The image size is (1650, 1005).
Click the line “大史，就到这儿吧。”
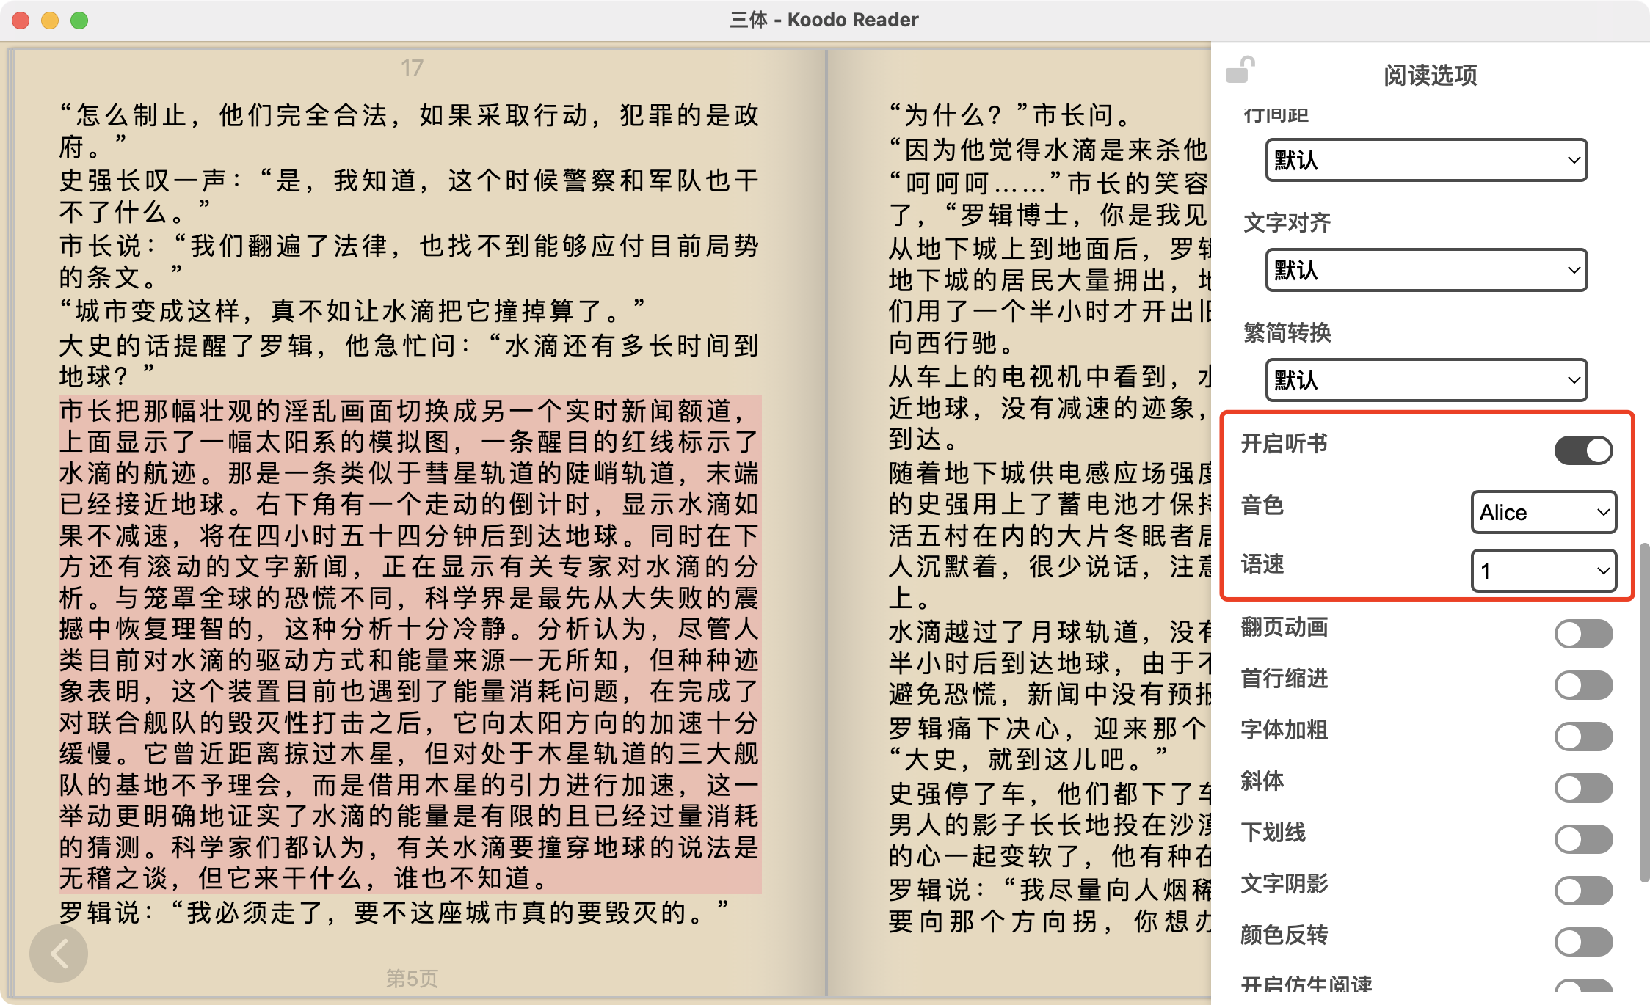tap(1028, 759)
